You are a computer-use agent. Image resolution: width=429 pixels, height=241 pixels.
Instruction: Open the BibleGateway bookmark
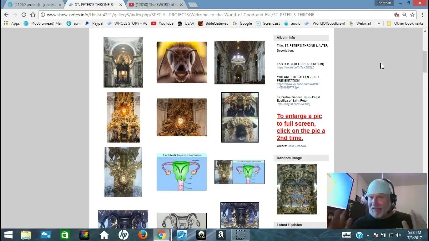click(x=213, y=23)
